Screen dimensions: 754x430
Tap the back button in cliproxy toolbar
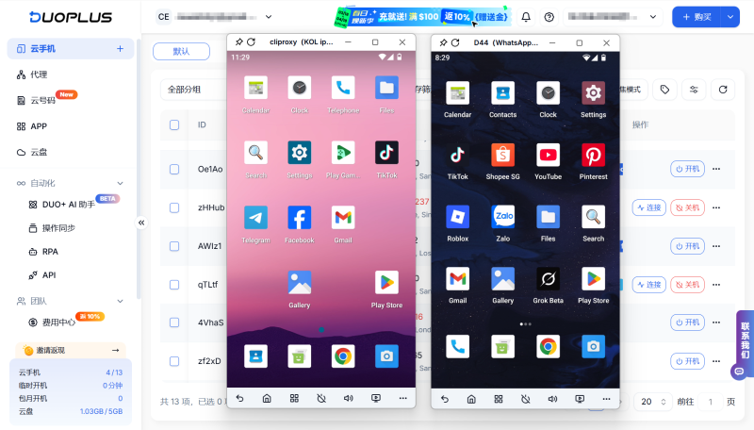(x=240, y=398)
